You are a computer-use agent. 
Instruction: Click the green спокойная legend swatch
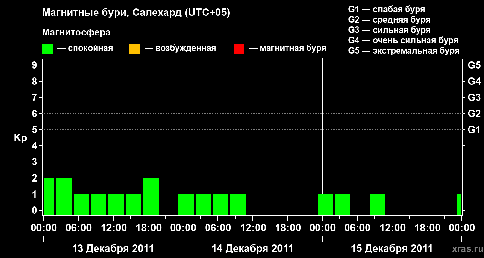[47, 48]
